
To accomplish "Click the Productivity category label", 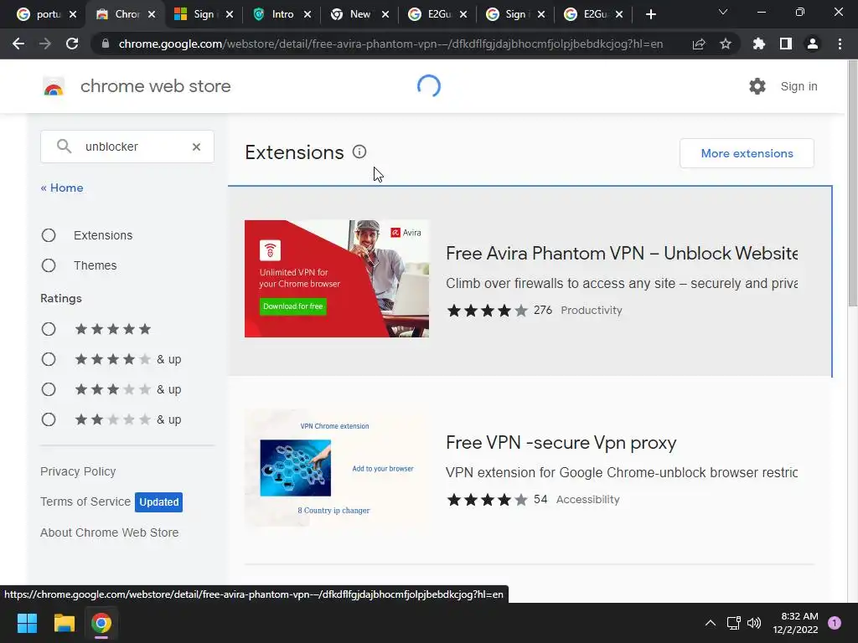I will (x=592, y=310).
